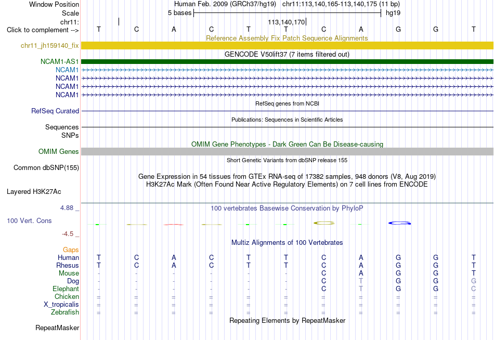Open the RefSeq Curated track label

pyautogui.click(x=55, y=111)
